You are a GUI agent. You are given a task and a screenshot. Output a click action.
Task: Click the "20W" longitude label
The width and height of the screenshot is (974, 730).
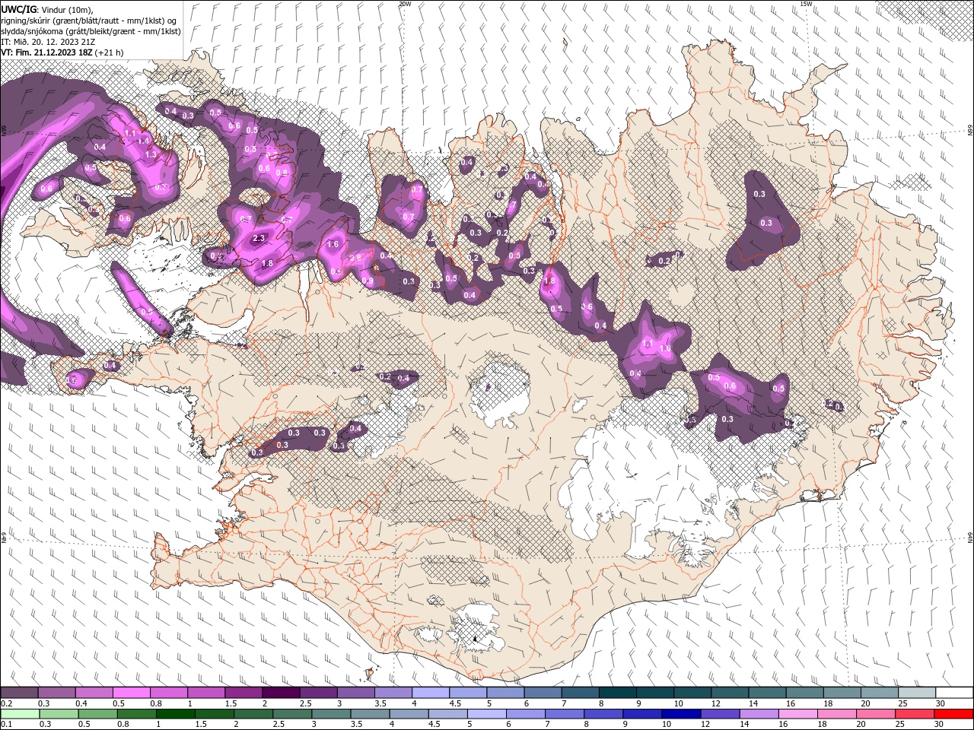[405, 4]
